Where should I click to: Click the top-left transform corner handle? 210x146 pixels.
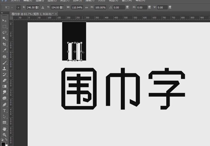[68, 43]
